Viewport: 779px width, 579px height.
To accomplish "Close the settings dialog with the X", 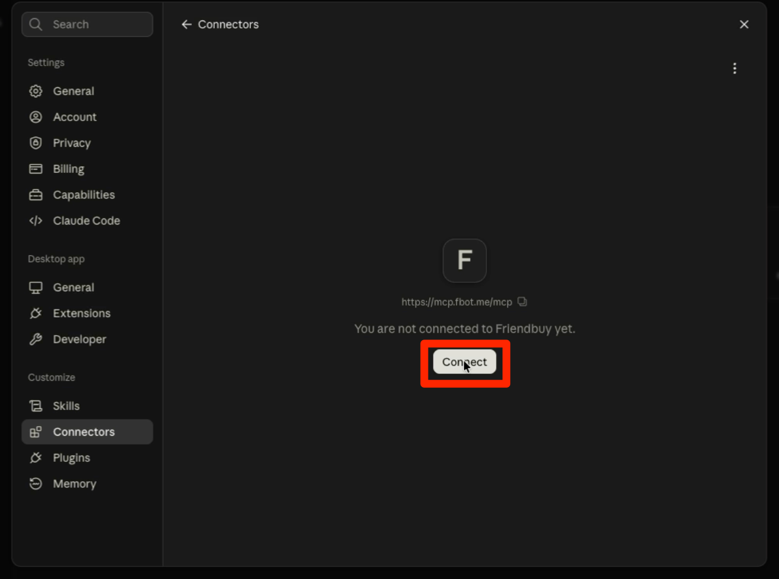I will pos(744,24).
